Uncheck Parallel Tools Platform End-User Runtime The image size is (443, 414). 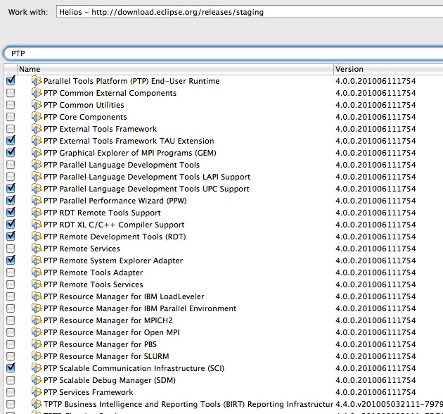(11, 81)
